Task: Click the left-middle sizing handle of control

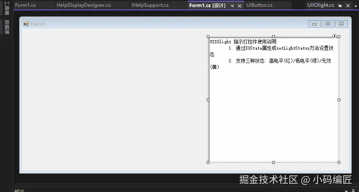Action: (x=208, y=100)
